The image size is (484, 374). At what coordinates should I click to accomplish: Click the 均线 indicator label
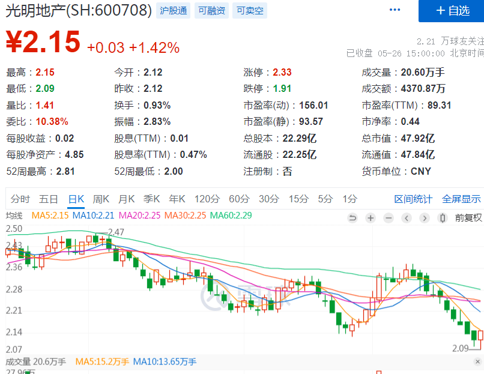tap(14, 216)
